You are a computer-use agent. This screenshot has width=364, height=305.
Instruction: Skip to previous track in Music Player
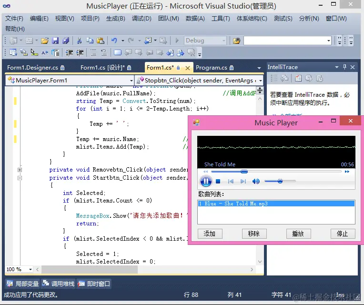click(231, 181)
